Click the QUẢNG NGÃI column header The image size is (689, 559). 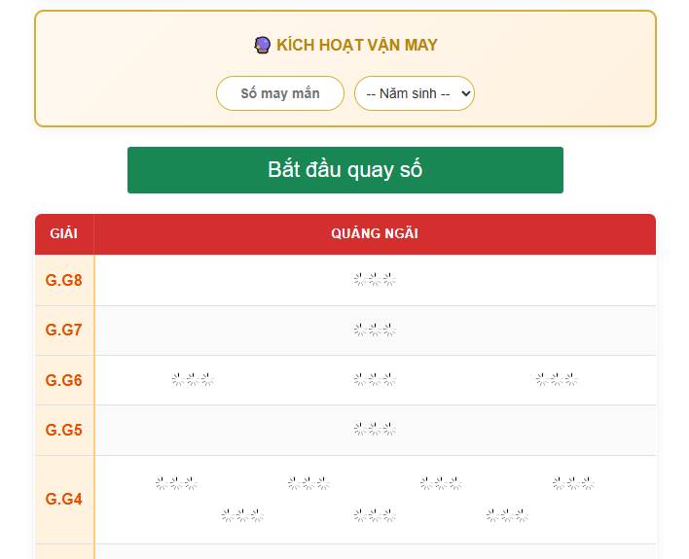[x=375, y=233]
